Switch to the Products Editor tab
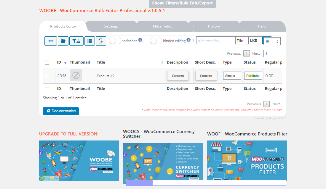Image resolution: width=326 pixels, height=189 pixels. click(63, 26)
